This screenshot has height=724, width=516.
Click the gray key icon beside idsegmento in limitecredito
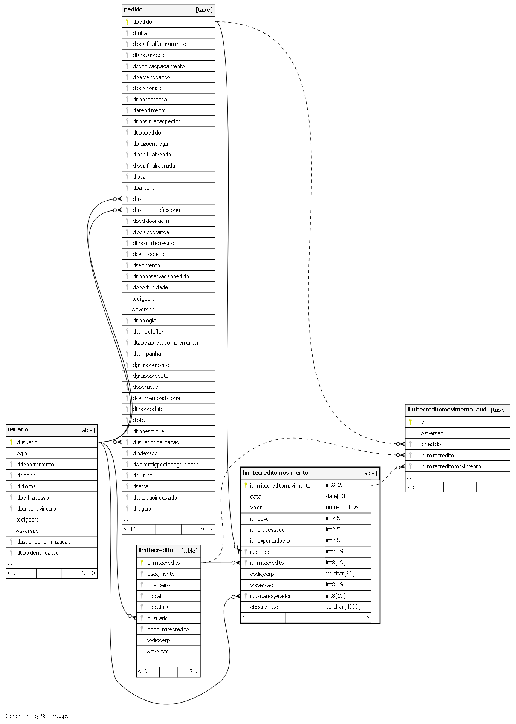point(142,574)
